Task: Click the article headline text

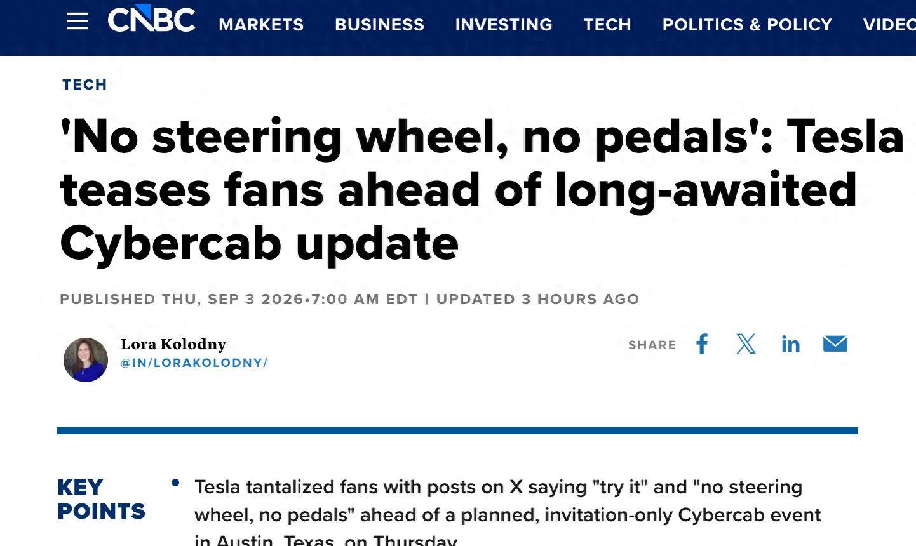Action: (482, 190)
